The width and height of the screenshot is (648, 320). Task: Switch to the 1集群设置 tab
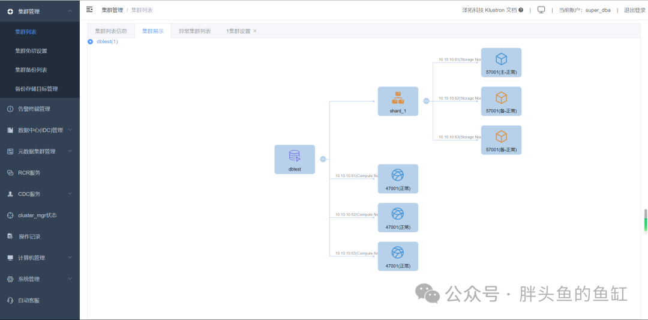tap(238, 31)
